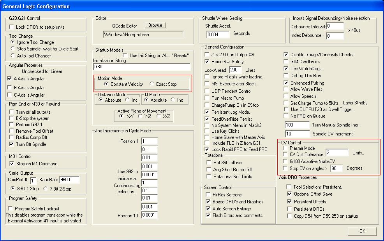
Task: Toggle Persistent Offsets checkbox
Action: tap(289, 201)
